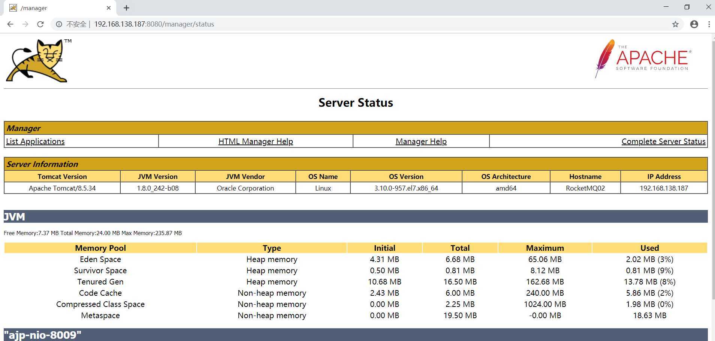The height and width of the screenshot is (341, 715).
Task: Click the JVM section heading
Action: click(14, 217)
